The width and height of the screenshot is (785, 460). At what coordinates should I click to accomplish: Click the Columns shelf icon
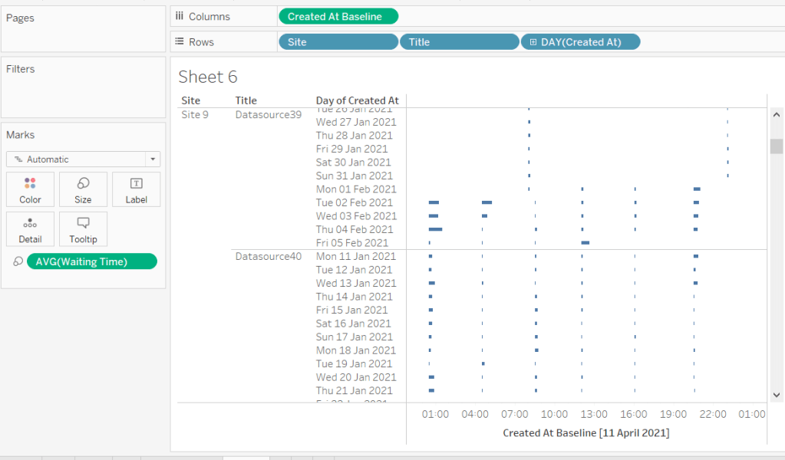180,16
